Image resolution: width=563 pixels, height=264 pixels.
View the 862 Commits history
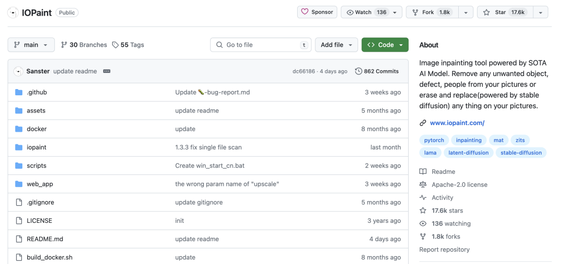377,71
